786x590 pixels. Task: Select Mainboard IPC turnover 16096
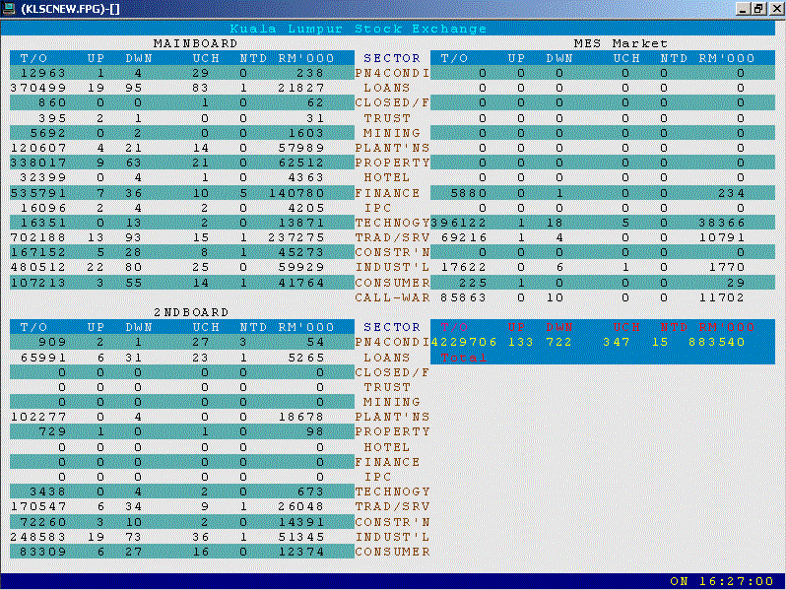(43, 208)
